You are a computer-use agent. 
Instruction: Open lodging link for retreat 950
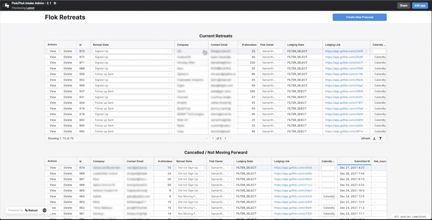point(344,86)
